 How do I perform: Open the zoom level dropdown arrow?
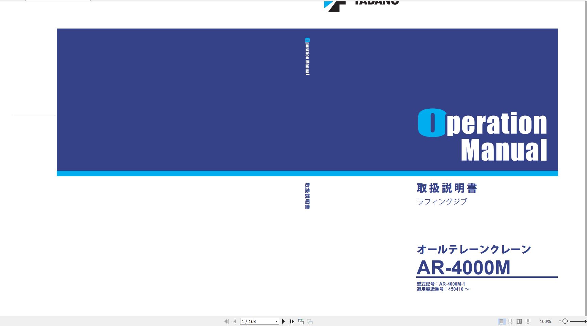pos(560,321)
